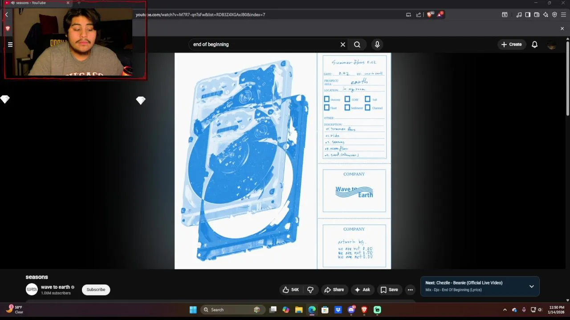Clear the search box with the X
Image resolution: width=570 pixels, height=320 pixels.
click(x=343, y=44)
